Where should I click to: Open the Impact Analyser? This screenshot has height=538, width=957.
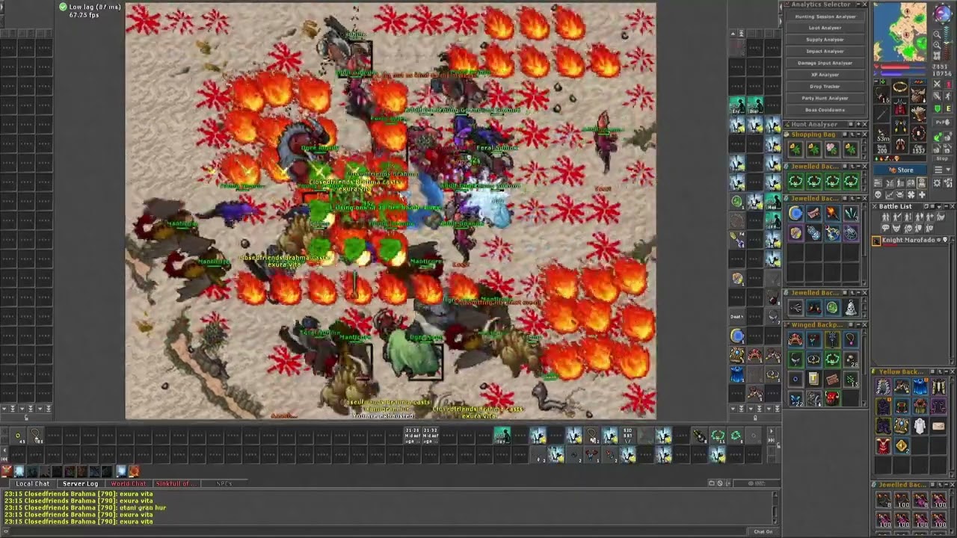pyautogui.click(x=825, y=51)
